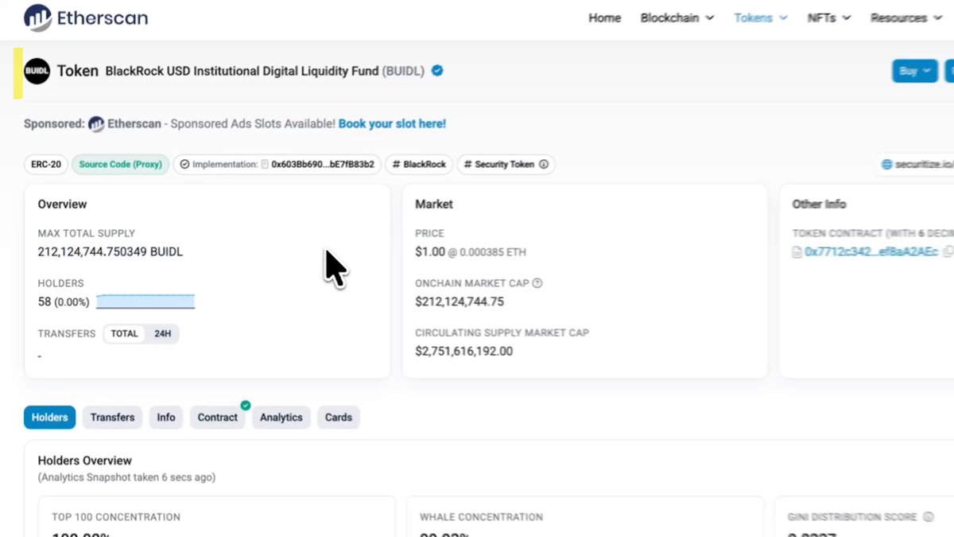Viewport: 954px width, 537px height.
Task: Click the ERC-20 tag
Action: coord(46,165)
